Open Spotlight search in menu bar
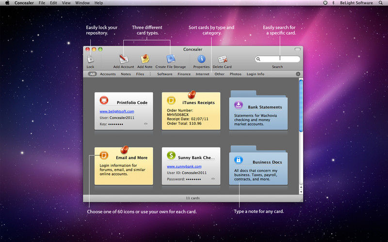388x242 pixels. click(x=381, y=3)
